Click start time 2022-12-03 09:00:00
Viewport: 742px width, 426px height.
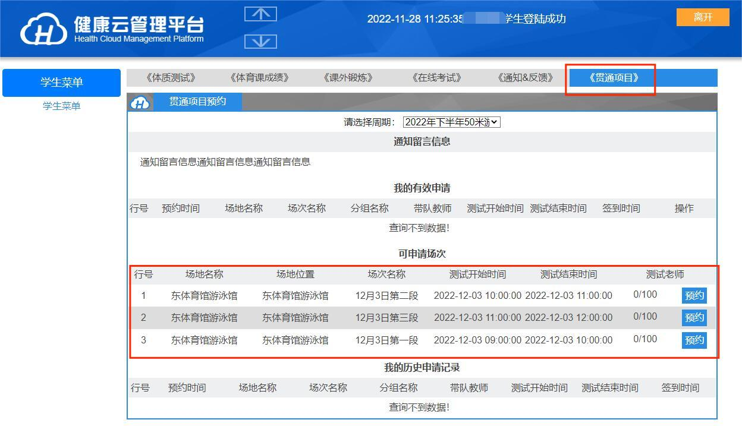point(477,340)
